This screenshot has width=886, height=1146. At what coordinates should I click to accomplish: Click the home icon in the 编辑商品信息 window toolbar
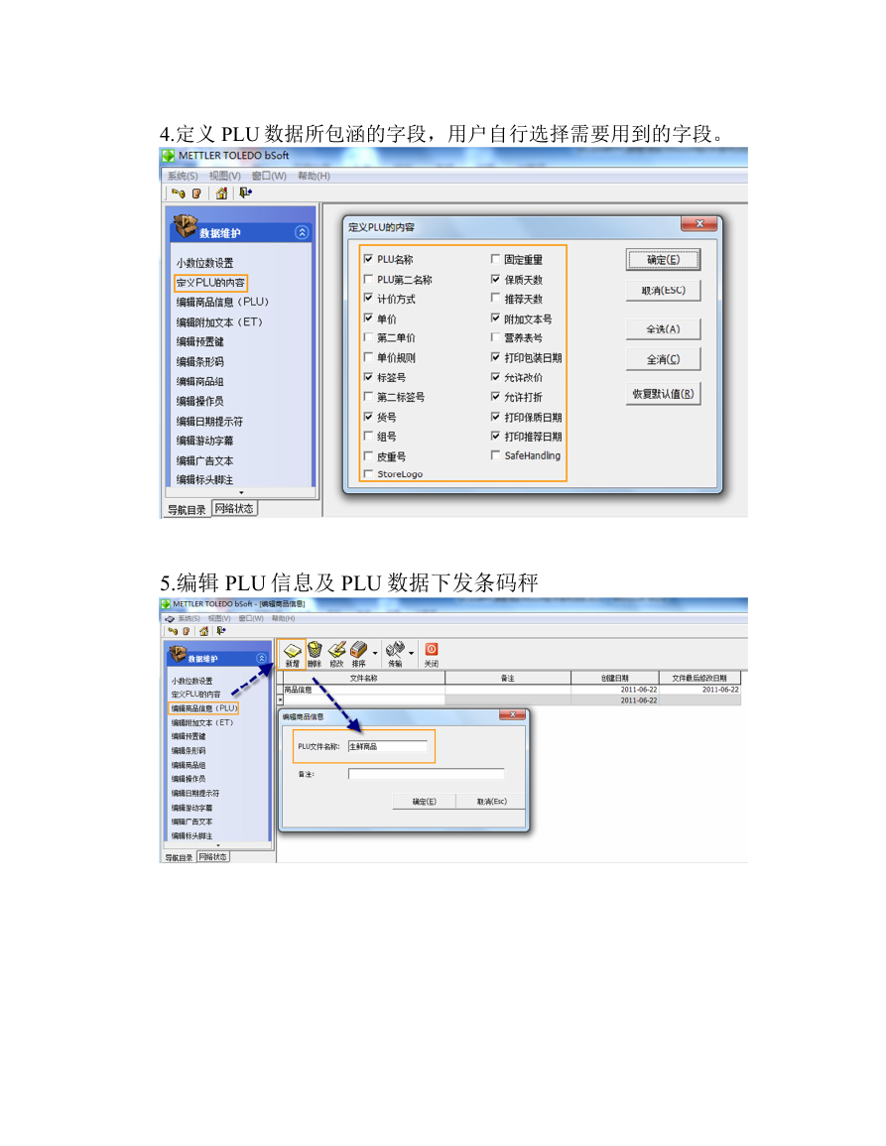tap(204, 631)
